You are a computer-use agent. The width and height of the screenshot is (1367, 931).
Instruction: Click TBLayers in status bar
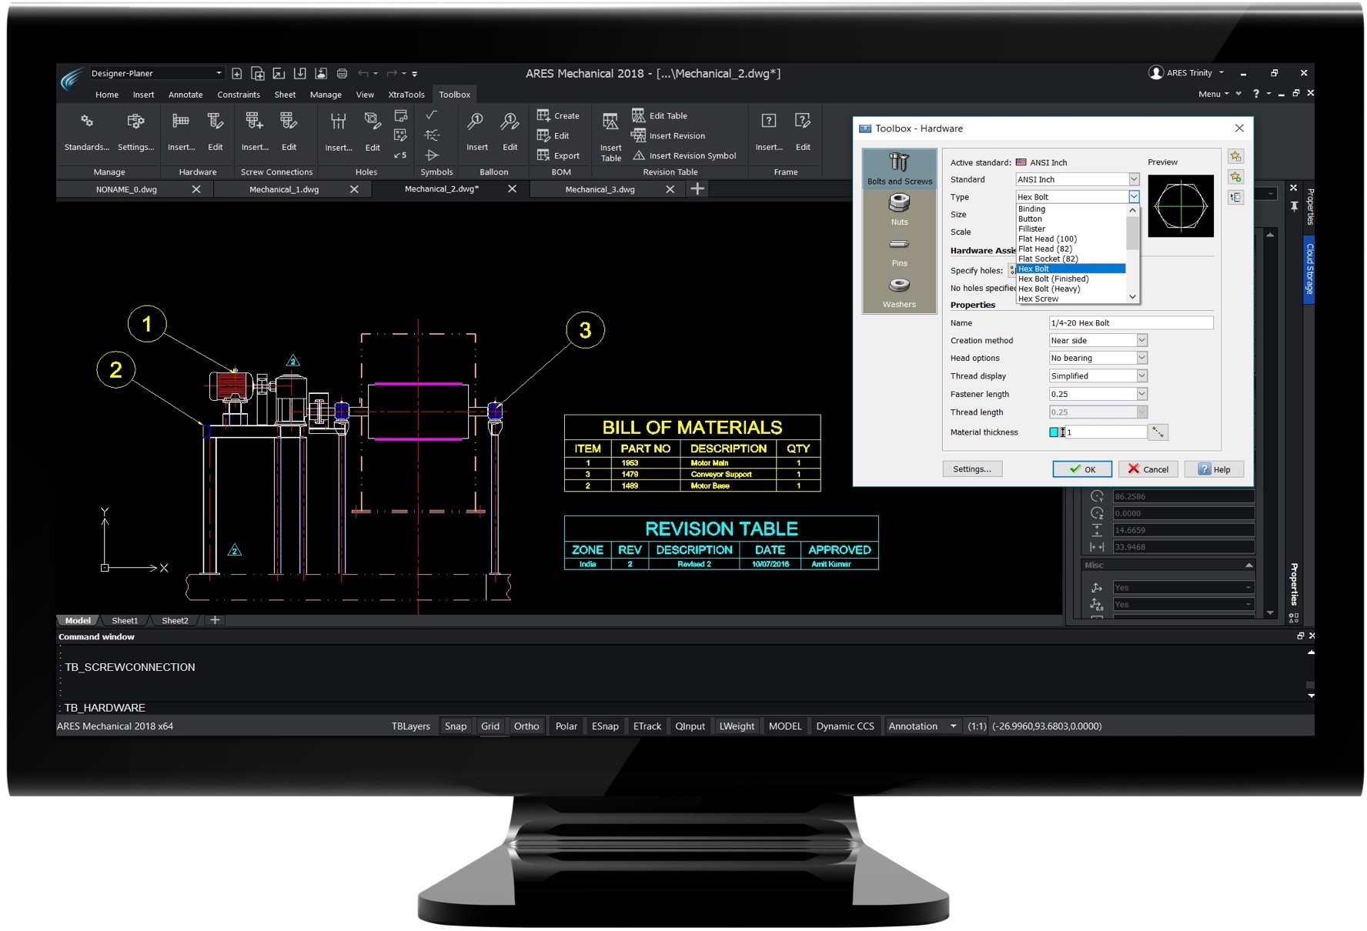tap(411, 726)
